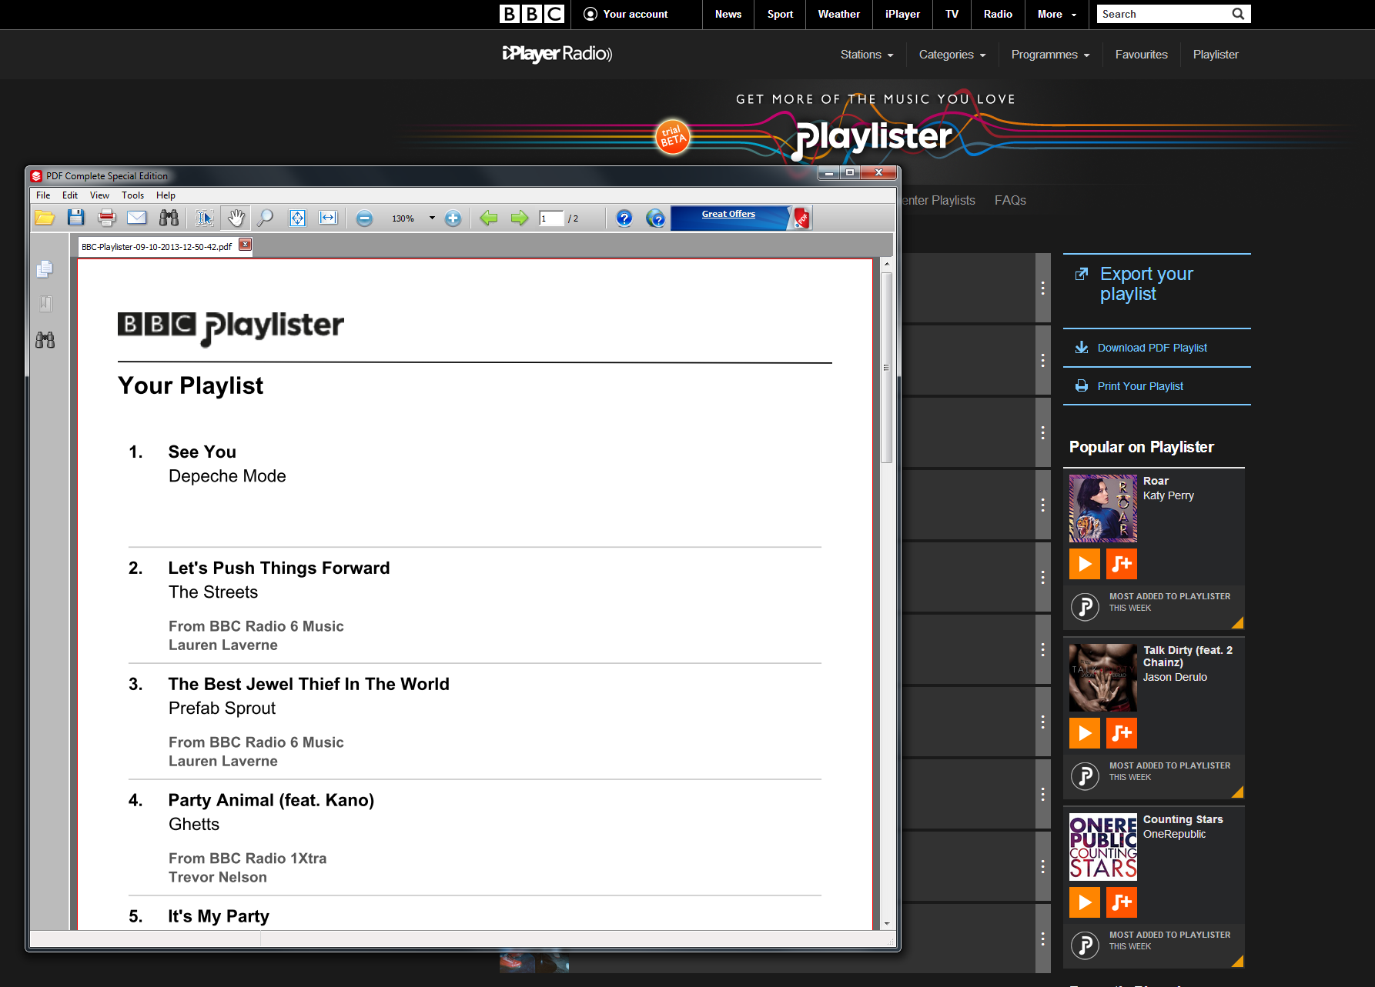1375x987 pixels.
Task: Select the Hand pan tool
Action: coord(236,218)
